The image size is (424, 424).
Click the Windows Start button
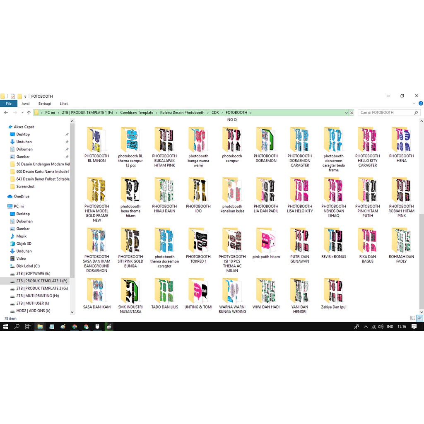pos(5,327)
